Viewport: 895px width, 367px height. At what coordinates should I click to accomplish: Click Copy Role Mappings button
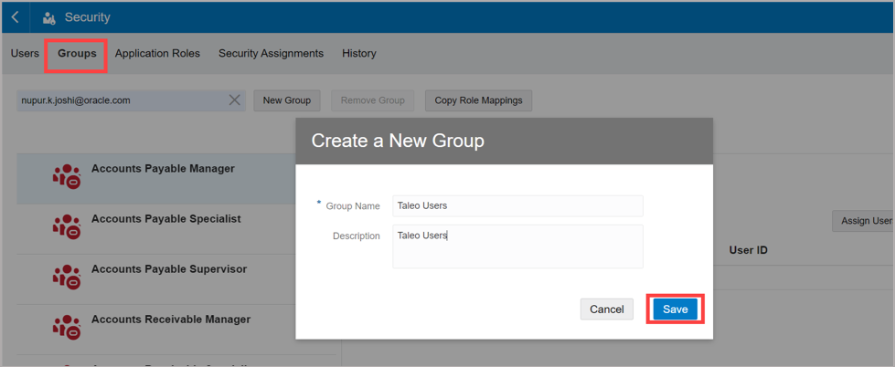pos(478,100)
